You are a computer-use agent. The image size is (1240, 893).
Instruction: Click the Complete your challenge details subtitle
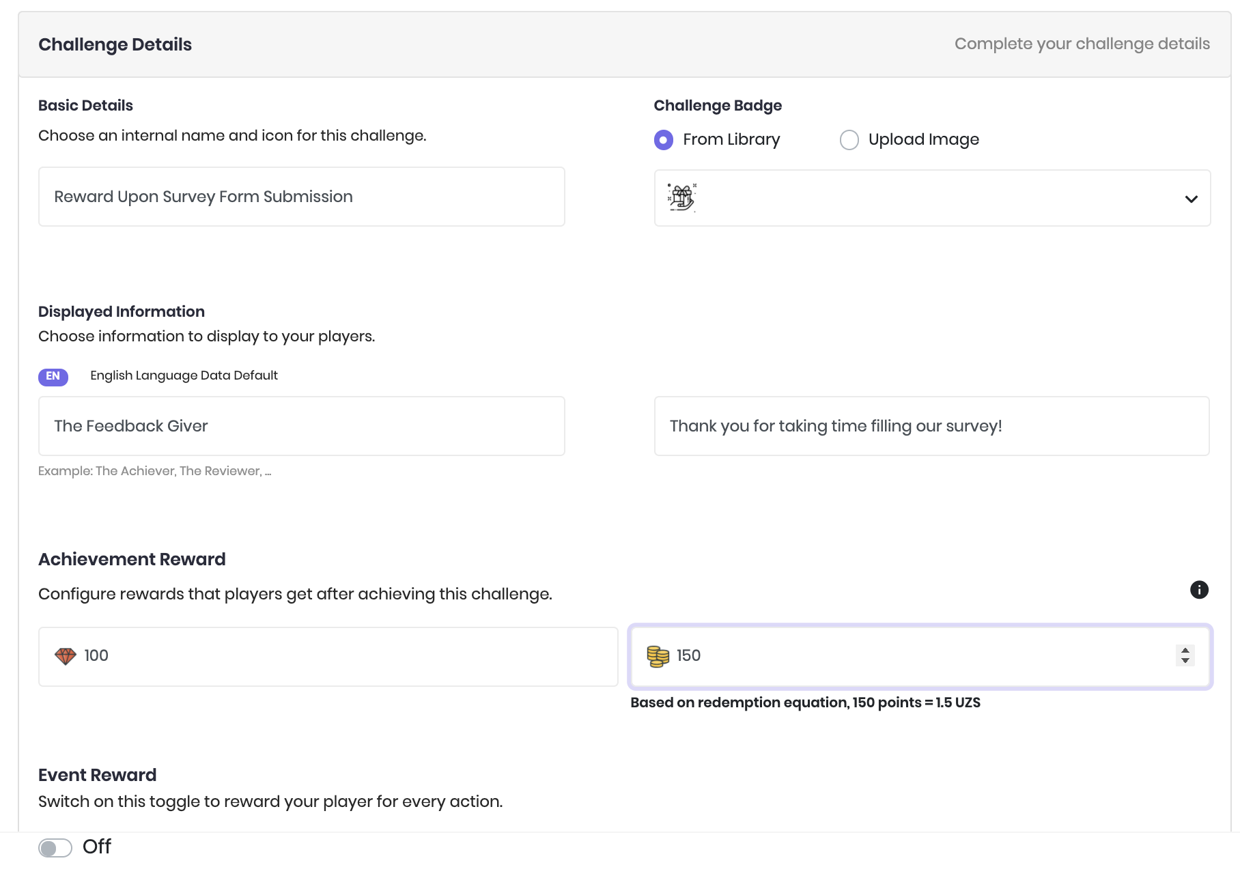1082,44
